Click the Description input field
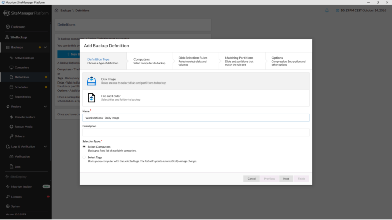Image resolution: width=392 pixels, height=220 pixels. pyautogui.click(x=196, y=133)
